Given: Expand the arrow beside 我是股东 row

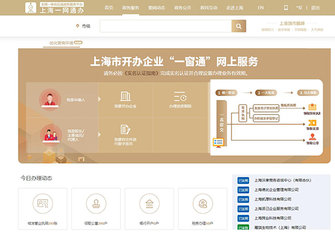Looking at the screenshot, I should [x=99, y=135].
